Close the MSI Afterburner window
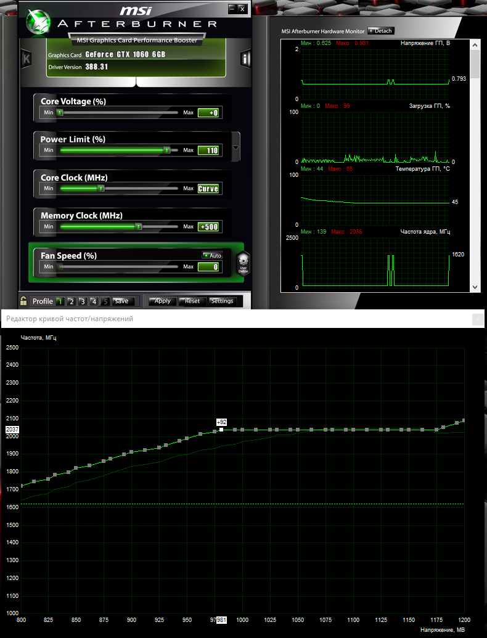 pyautogui.click(x=242, y=9)
